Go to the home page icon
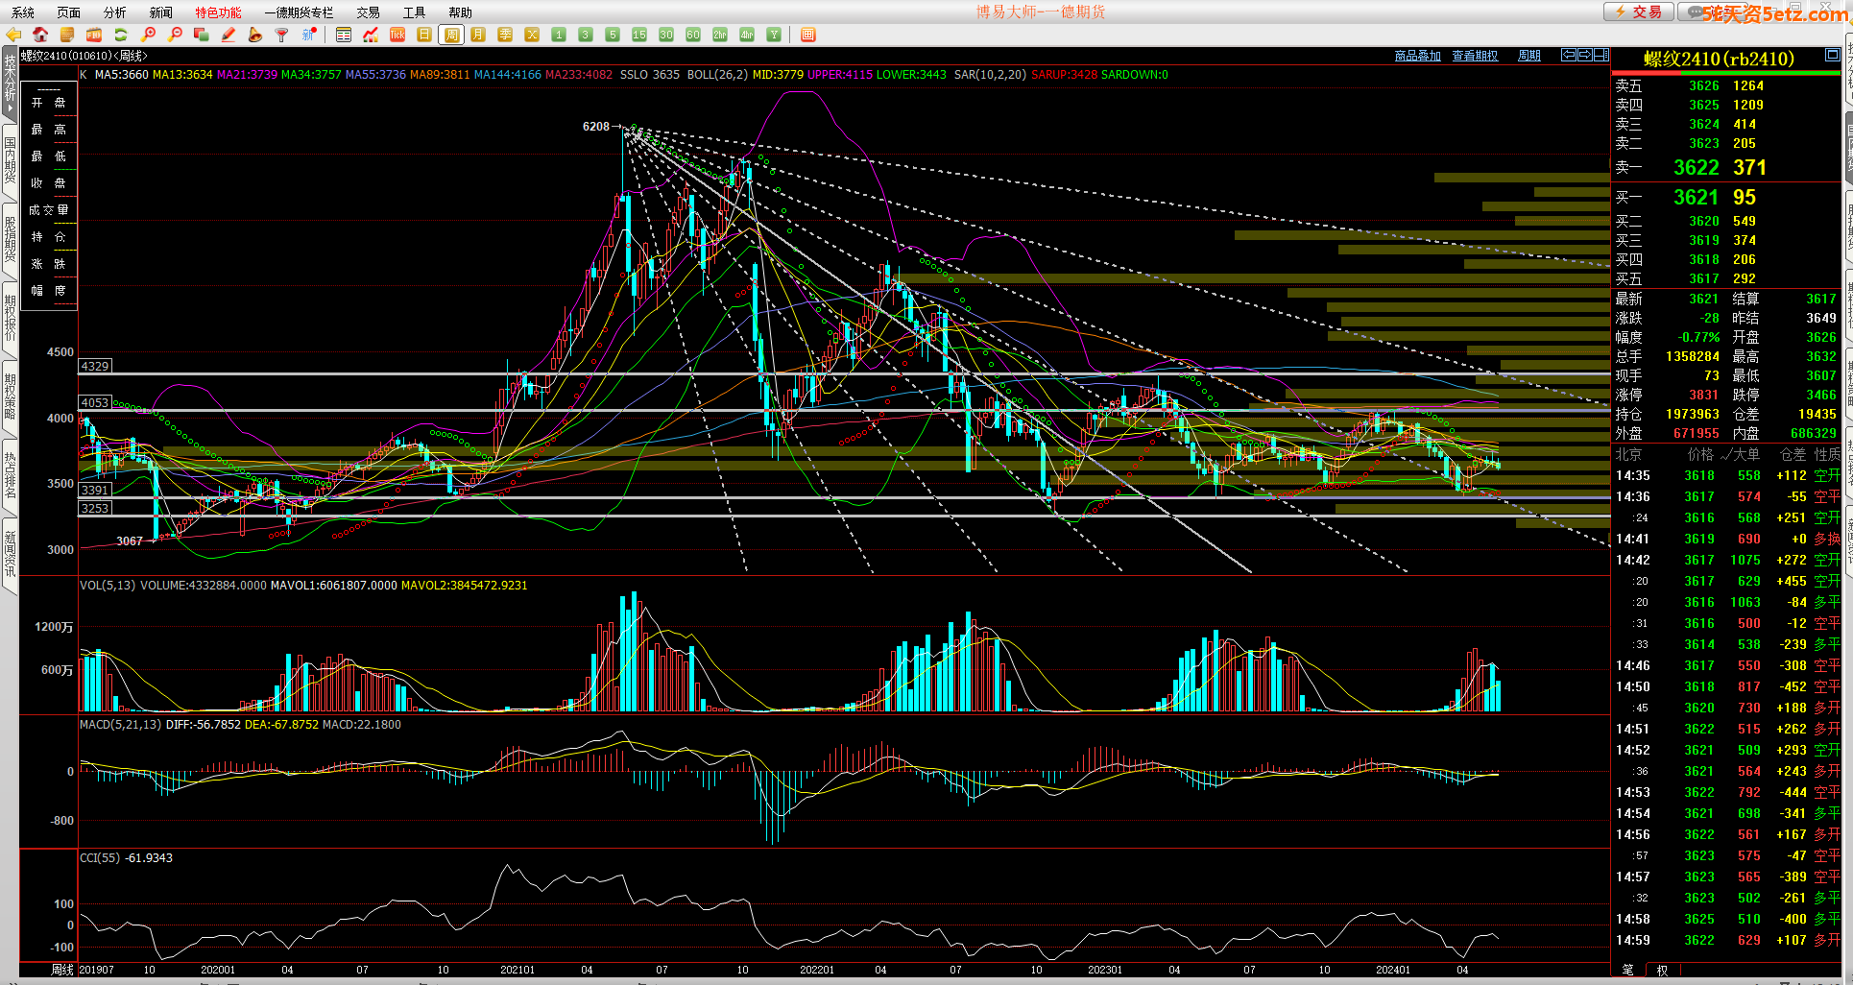The height and width of the screenshot is (985, 1853). pyautogui.click(x=40, y=35)
